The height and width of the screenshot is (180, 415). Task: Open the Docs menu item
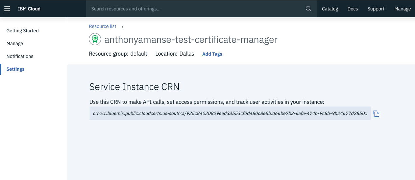(x=352, y=9)
